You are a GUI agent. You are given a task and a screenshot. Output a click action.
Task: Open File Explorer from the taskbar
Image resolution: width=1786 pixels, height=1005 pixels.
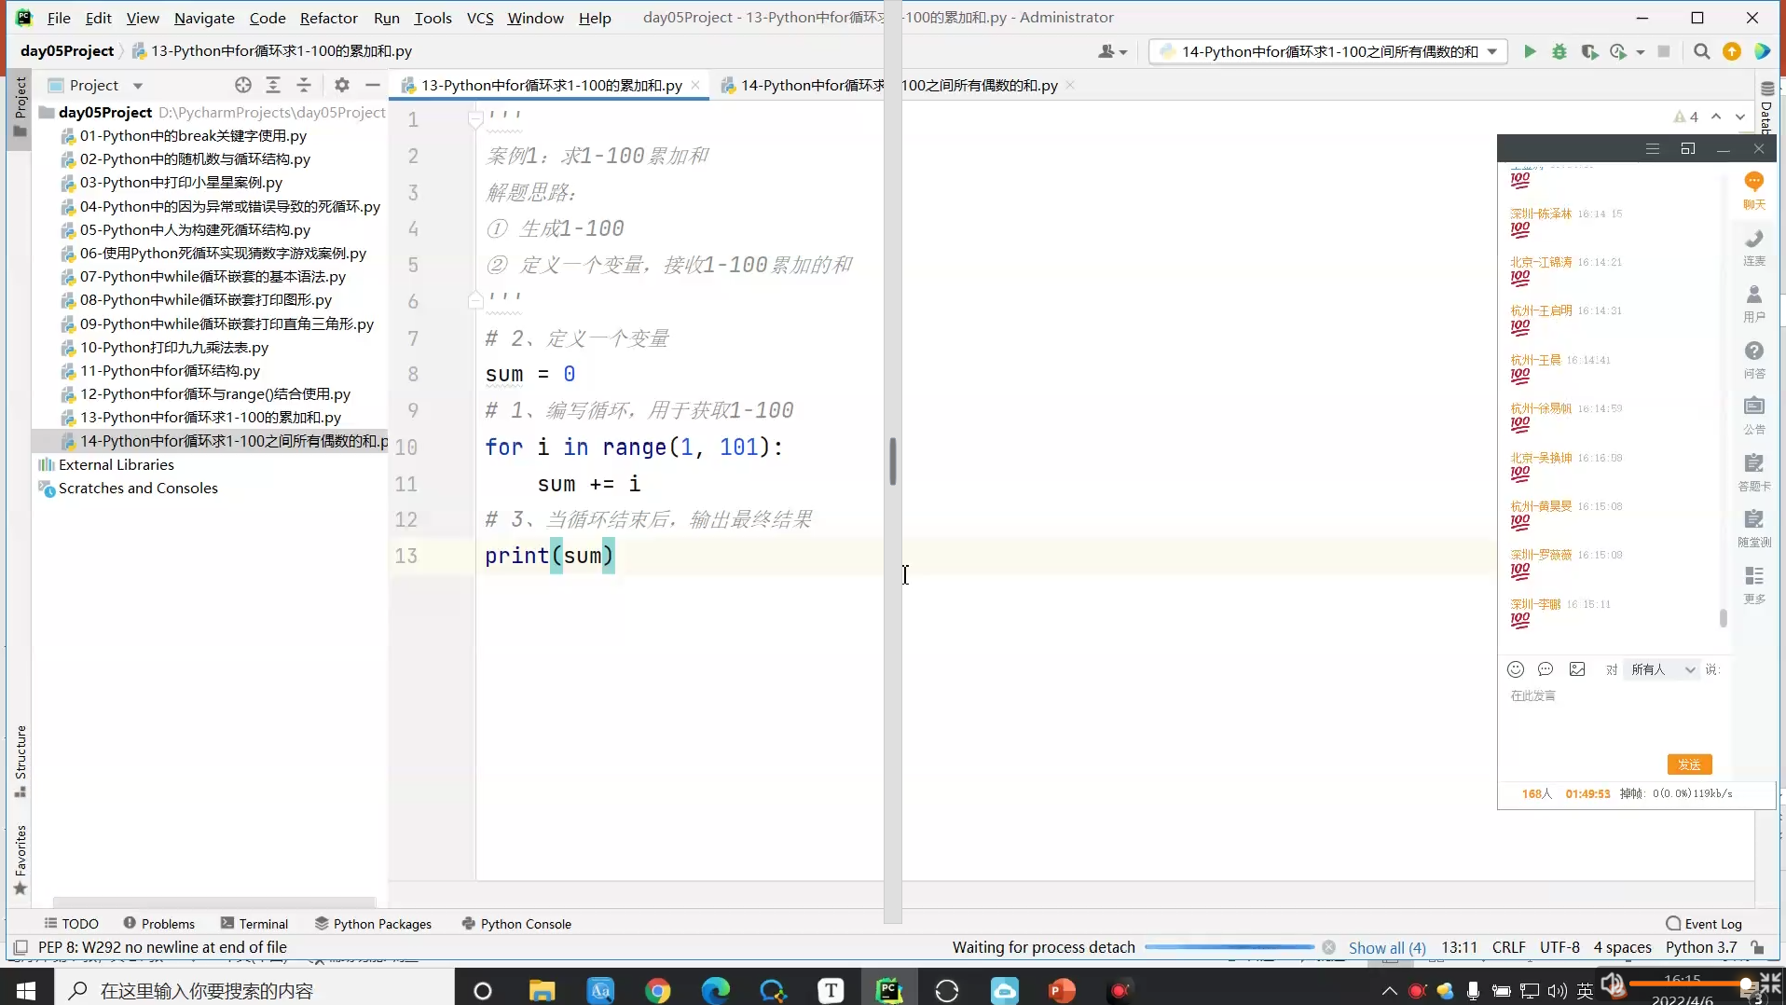[542, 990]
